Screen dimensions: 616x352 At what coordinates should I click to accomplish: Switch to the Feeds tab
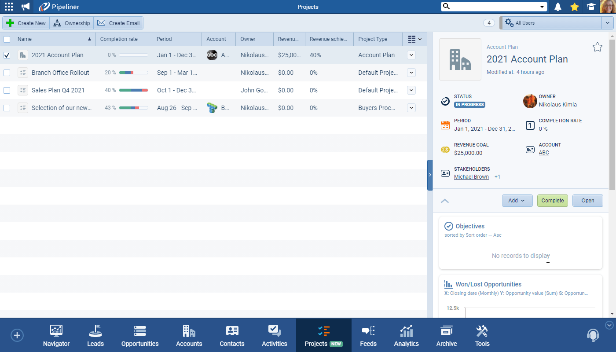pyautogui.click(x=368, y=335)
